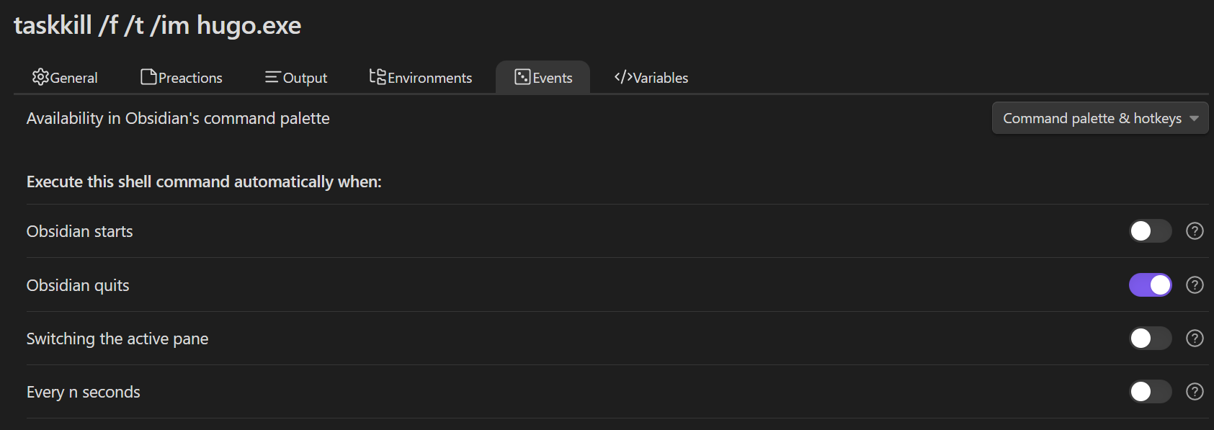Click the taskkill command title text

[x=157, y=25]
